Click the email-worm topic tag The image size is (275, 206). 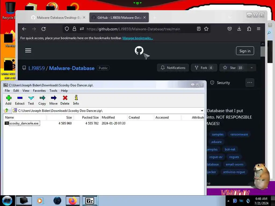(234, 164)
